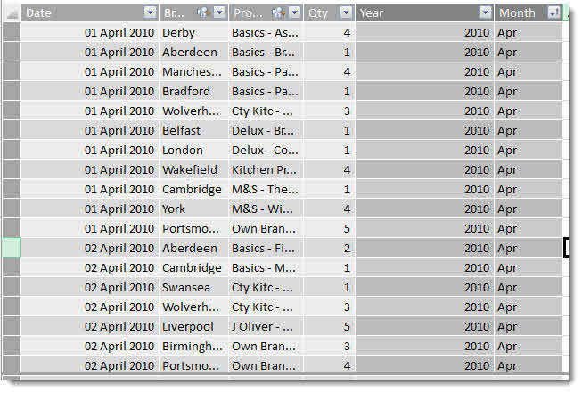Screen dimensions: 582x393
Task: Open the Product column filter dropdown
Action: [x=295, y=12]
